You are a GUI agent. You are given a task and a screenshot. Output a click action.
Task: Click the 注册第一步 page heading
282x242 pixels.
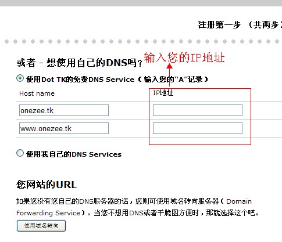(219, 25)
